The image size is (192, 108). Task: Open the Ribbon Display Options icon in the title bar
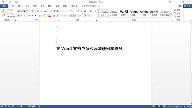tap(170, 2)
